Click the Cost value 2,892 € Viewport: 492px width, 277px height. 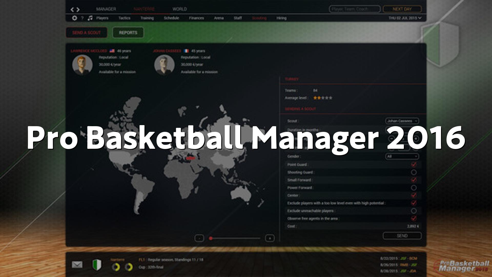pyautogui.click(x=413, y=226)
